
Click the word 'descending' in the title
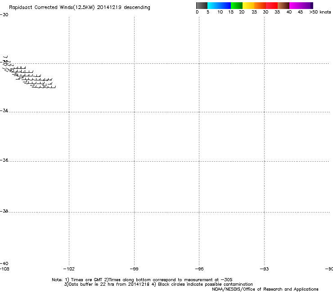click(137, 8)
